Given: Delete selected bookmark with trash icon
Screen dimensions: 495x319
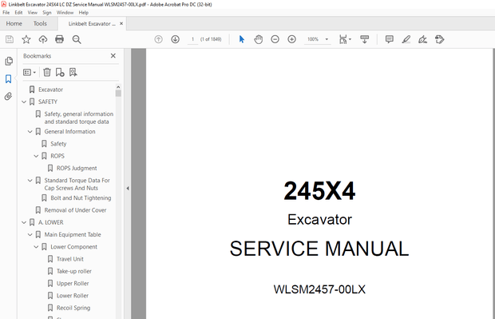Looking at the screenshot, I should coord(47,73).
